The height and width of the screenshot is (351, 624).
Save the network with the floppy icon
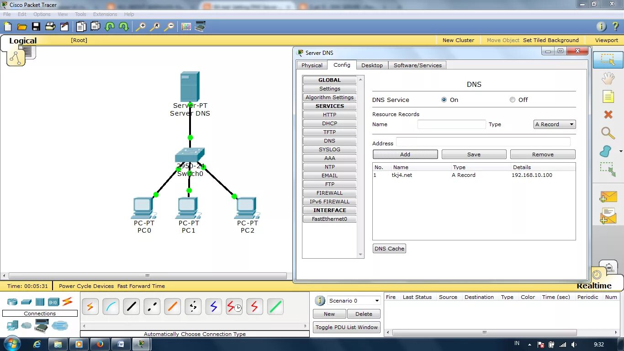pos(36,27)
